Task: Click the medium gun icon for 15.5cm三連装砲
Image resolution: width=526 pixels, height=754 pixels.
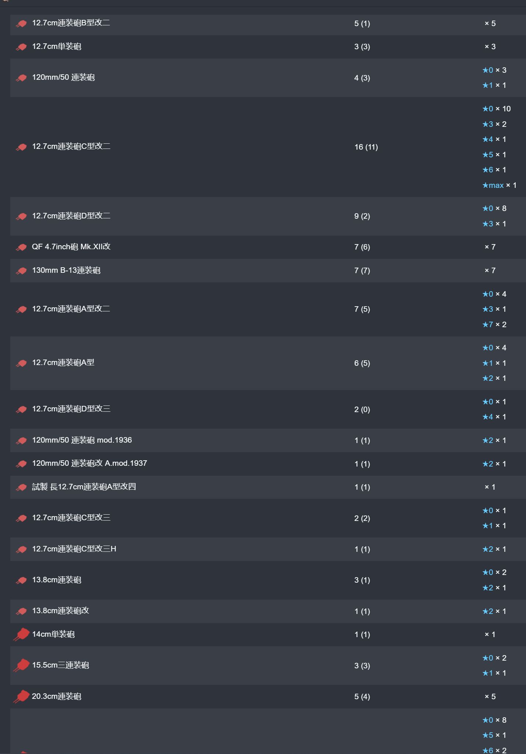Action: 21,665
